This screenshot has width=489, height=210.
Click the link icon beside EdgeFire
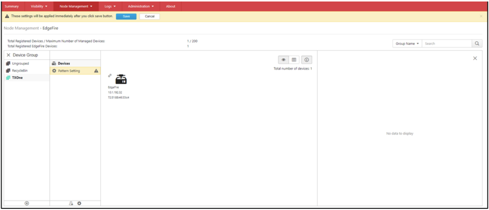tap(109, 75)
